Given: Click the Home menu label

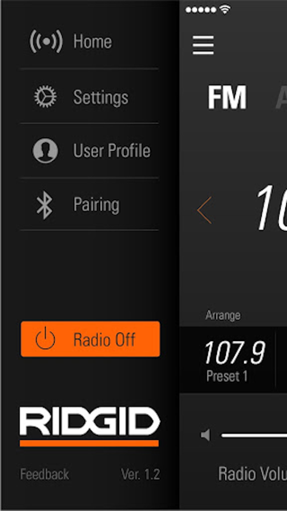Looking at the screenshot, I should 92,41.
